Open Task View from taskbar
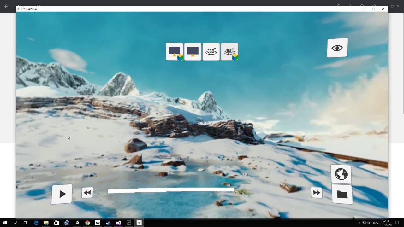404x227 pixels. pyautogui.click(x=25, y=223)
